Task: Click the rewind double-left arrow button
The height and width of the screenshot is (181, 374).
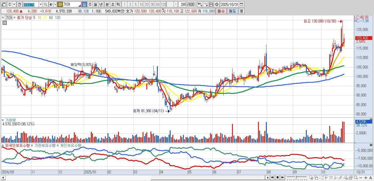Action: pos(272,178)
